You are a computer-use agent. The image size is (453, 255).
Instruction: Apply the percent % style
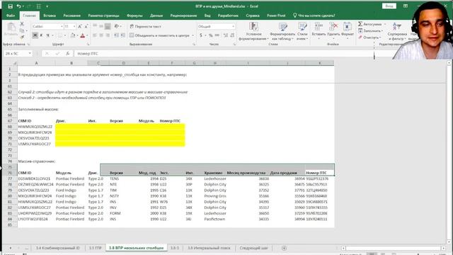click(211, 35)
